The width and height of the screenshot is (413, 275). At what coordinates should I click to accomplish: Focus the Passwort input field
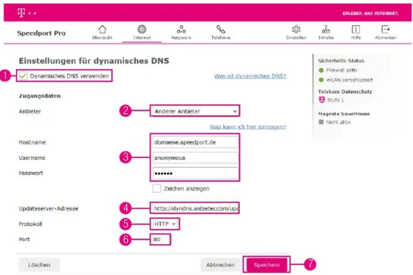(x=195, y=173)
